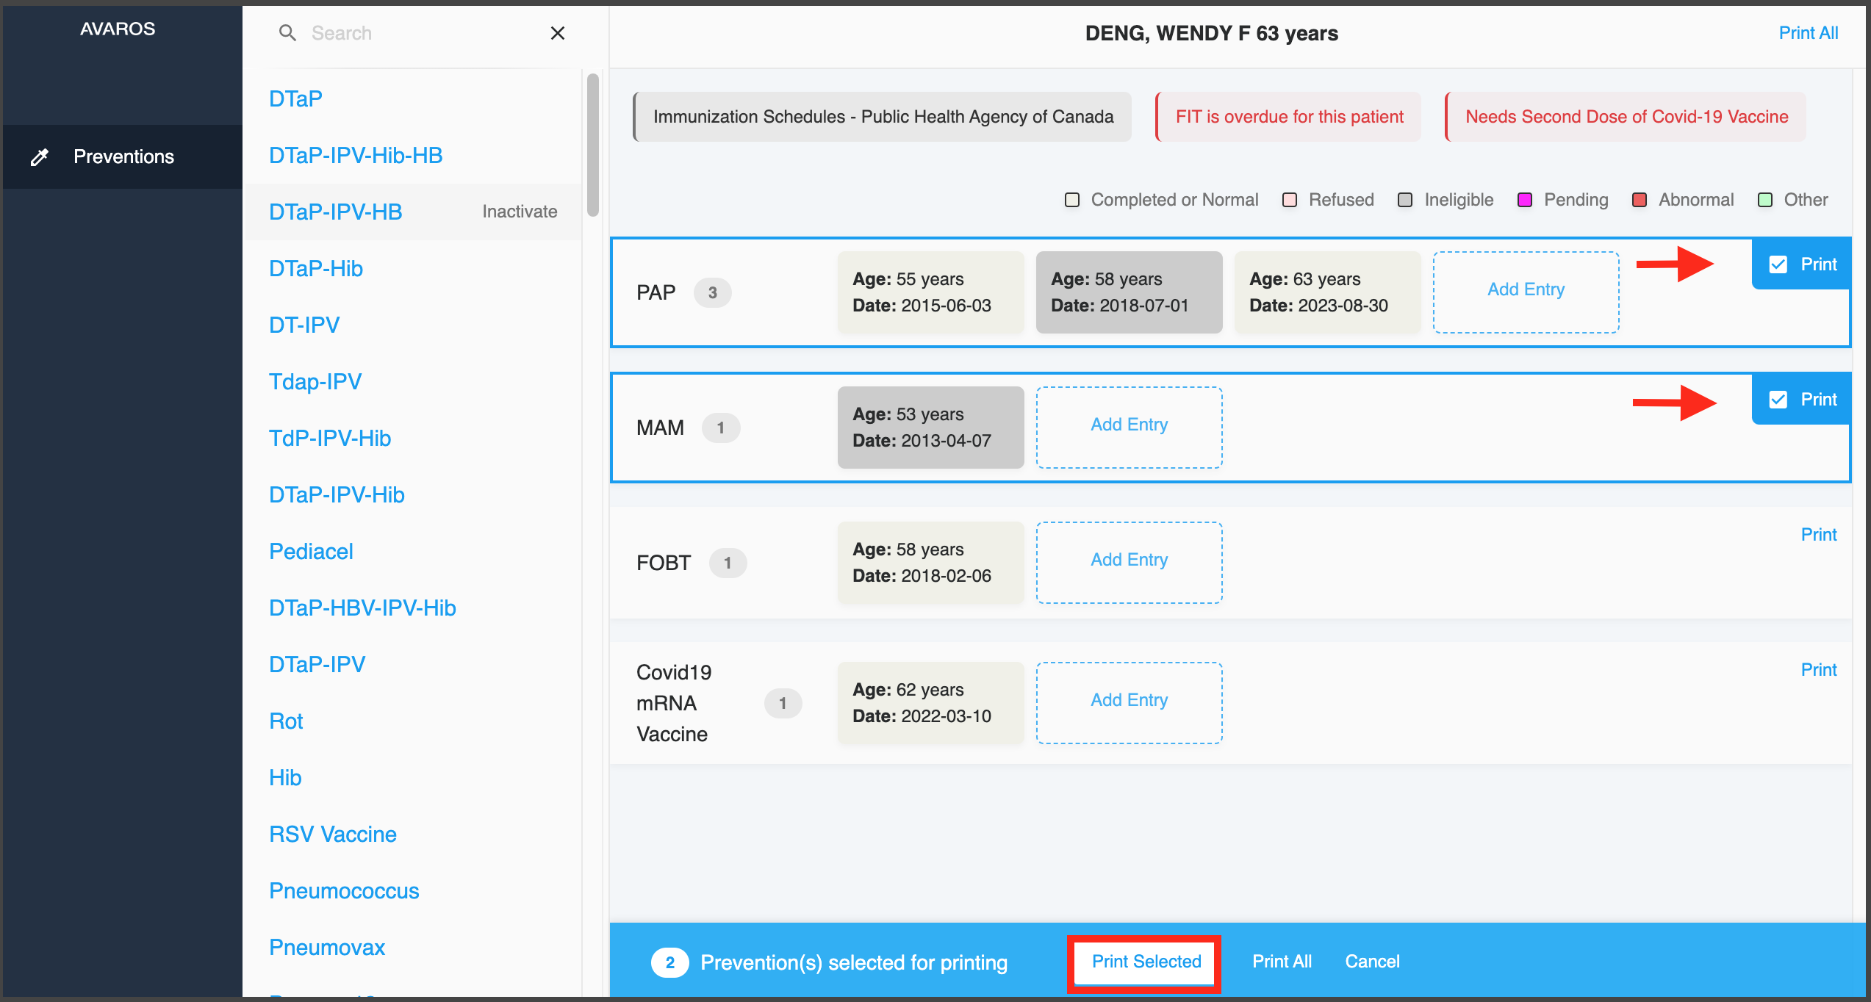1871x1002 pixels.
Task: Click the prevention list scrollbar
Action: click(x=593, y=145)
